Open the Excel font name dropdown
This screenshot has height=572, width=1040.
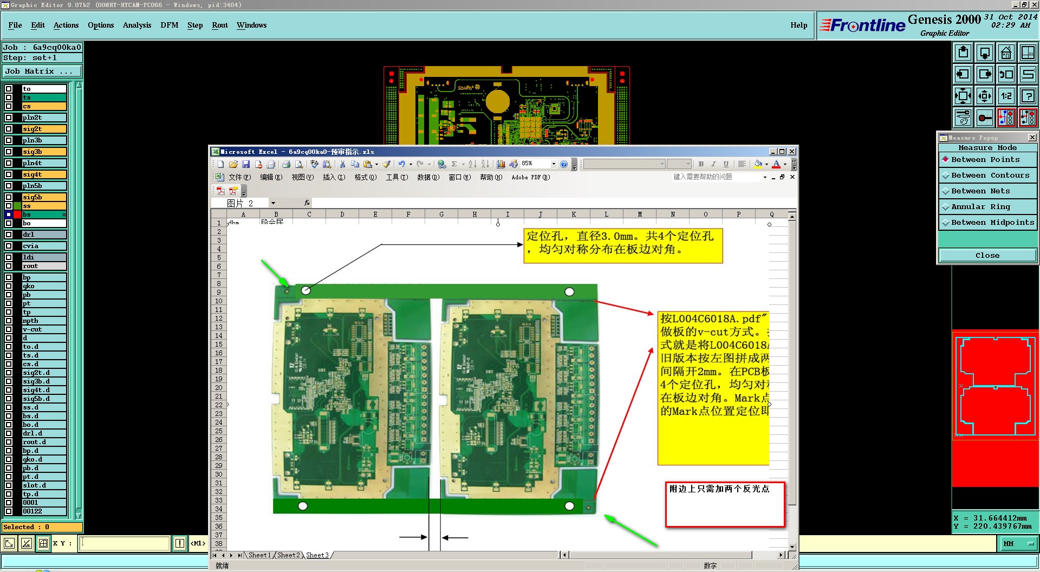point(662,164)
